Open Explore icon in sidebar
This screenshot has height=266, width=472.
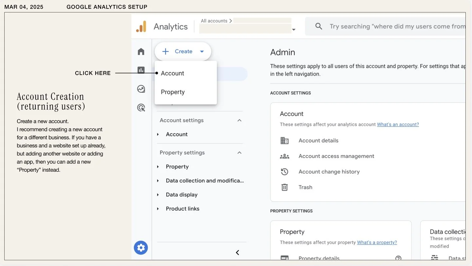[141, 89]
